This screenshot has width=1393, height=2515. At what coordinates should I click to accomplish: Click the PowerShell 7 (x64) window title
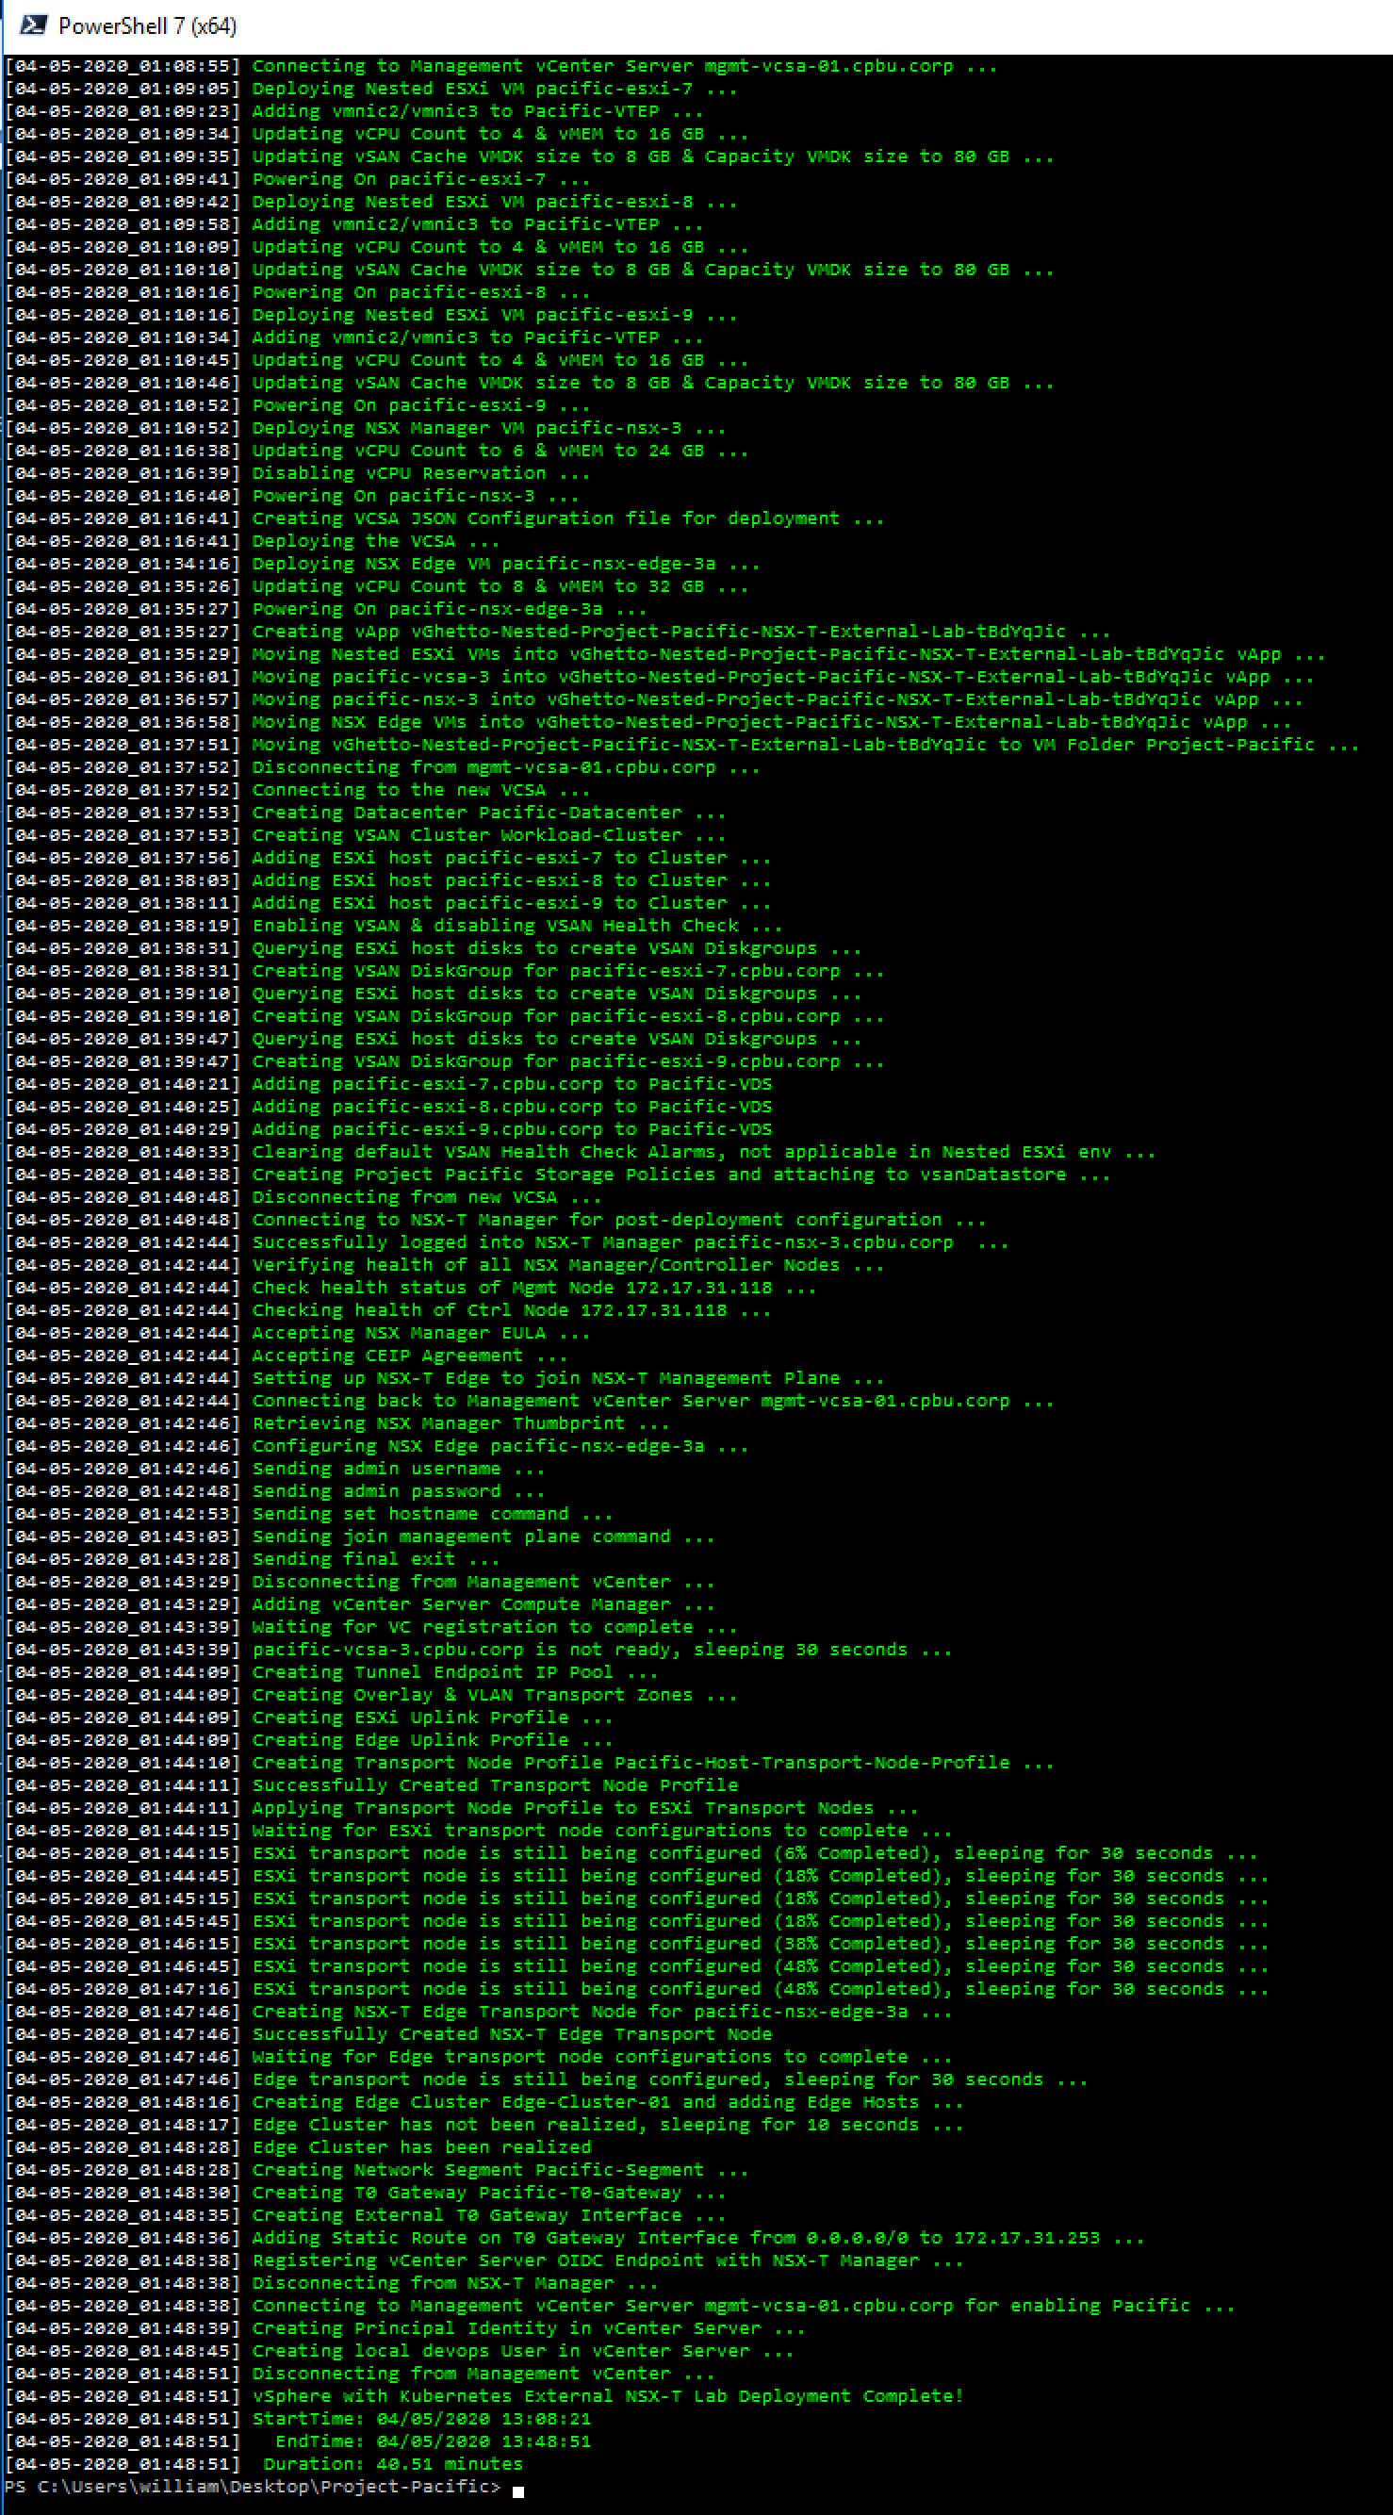pos(147,26)
